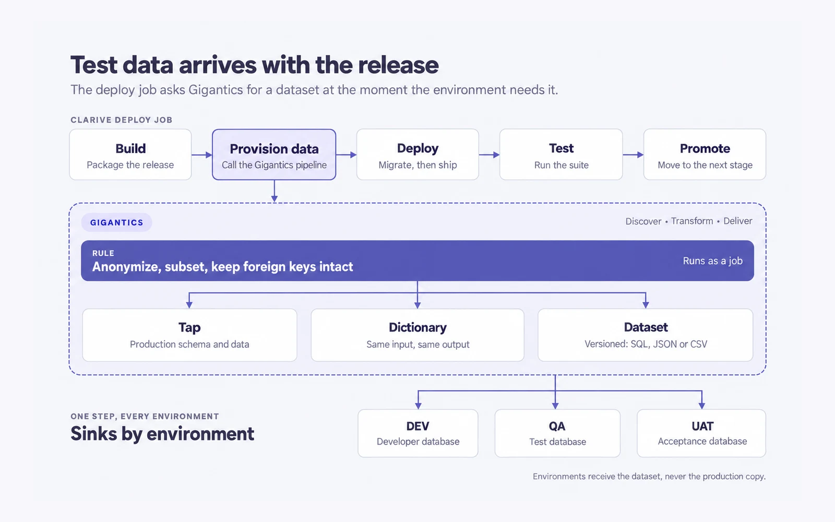Image resolution: width=835 pixels, height=522 pixels.
Task: Select the Dictionary card
Action: pyautogui.click(x=417, y=335)
